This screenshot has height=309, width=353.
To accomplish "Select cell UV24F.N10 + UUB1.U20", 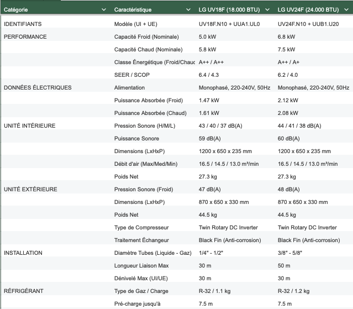I will pos(308,24).
